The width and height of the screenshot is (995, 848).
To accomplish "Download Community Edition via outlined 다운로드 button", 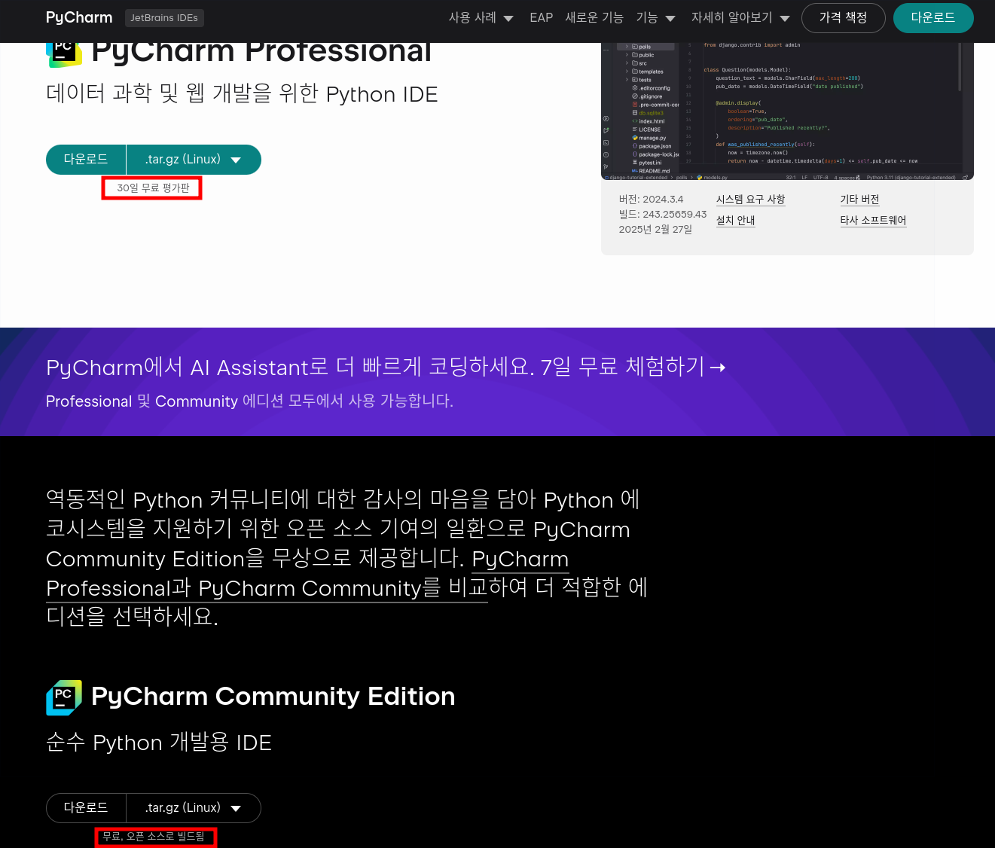I will pos(86,808).
